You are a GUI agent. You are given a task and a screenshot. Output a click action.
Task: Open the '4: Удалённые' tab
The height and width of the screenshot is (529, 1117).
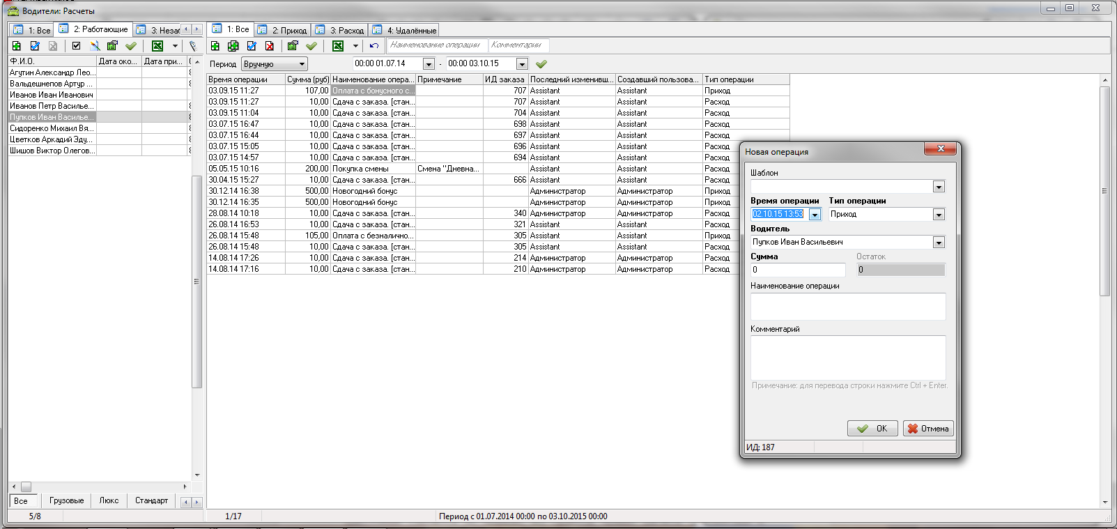tap(404, 30)
